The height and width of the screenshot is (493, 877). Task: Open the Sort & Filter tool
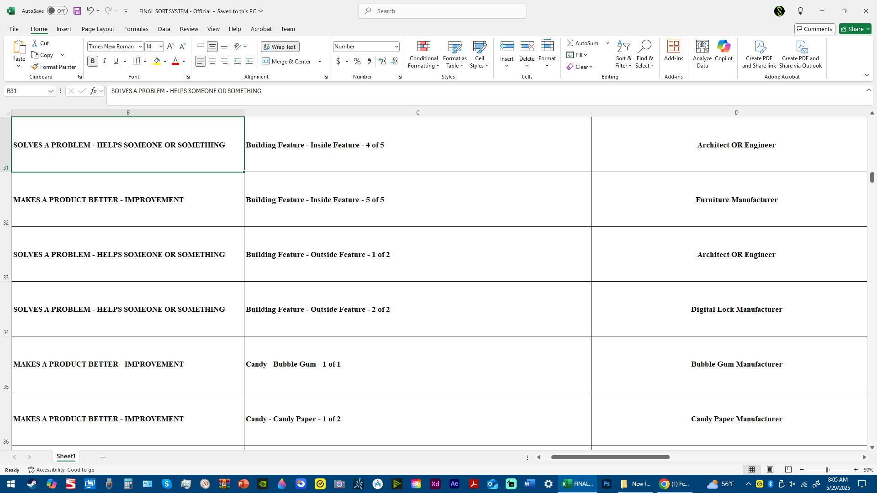pos(623,55)
